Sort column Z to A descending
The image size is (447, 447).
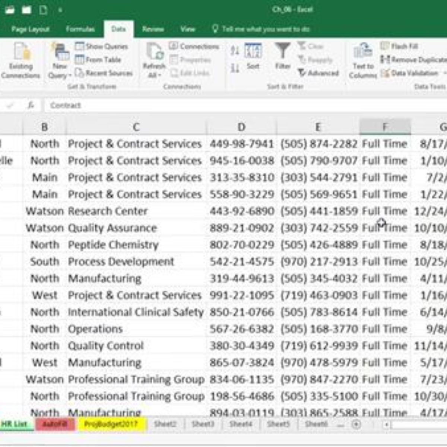pos(235,68)
